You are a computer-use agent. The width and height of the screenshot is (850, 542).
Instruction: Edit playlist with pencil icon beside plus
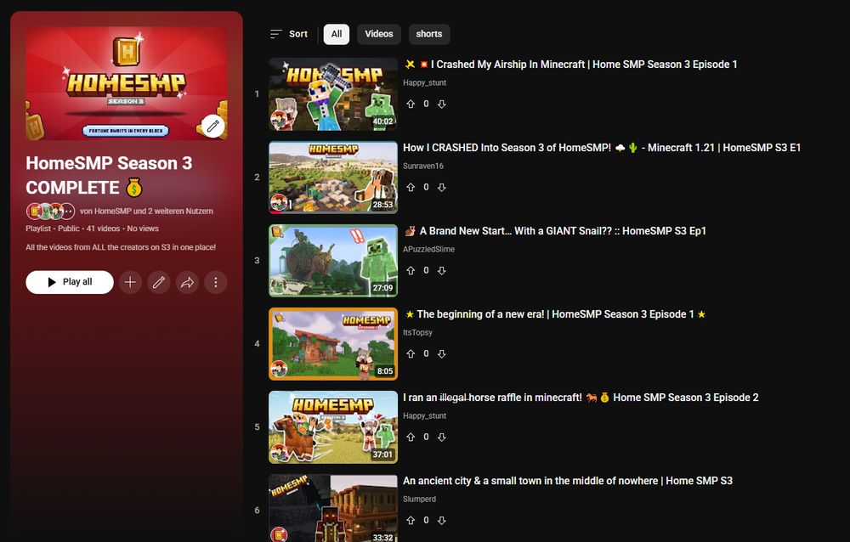[x=159, y=282]
